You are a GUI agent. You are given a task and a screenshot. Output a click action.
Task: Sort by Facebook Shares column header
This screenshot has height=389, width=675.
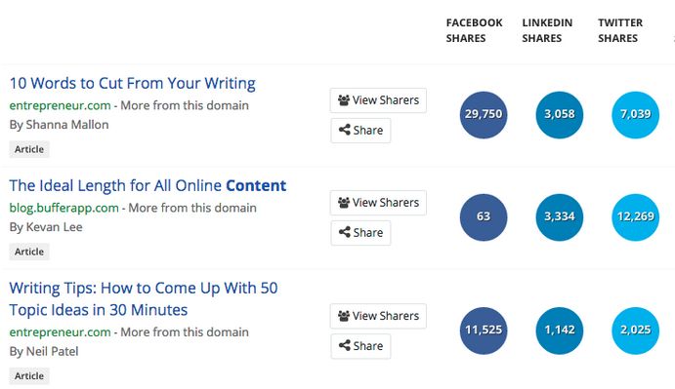tap(474, 30)
